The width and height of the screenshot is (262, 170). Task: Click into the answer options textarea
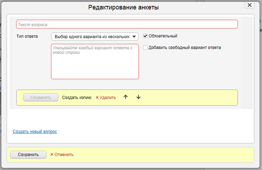(95, 62)
